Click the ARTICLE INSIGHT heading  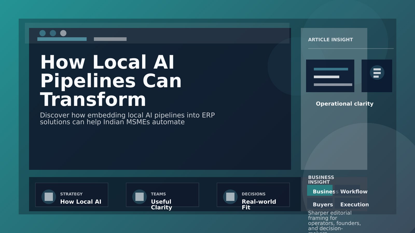330,40
